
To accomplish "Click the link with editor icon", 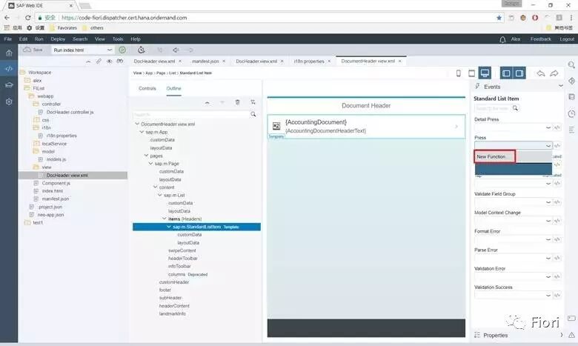I will click(99, 61).
